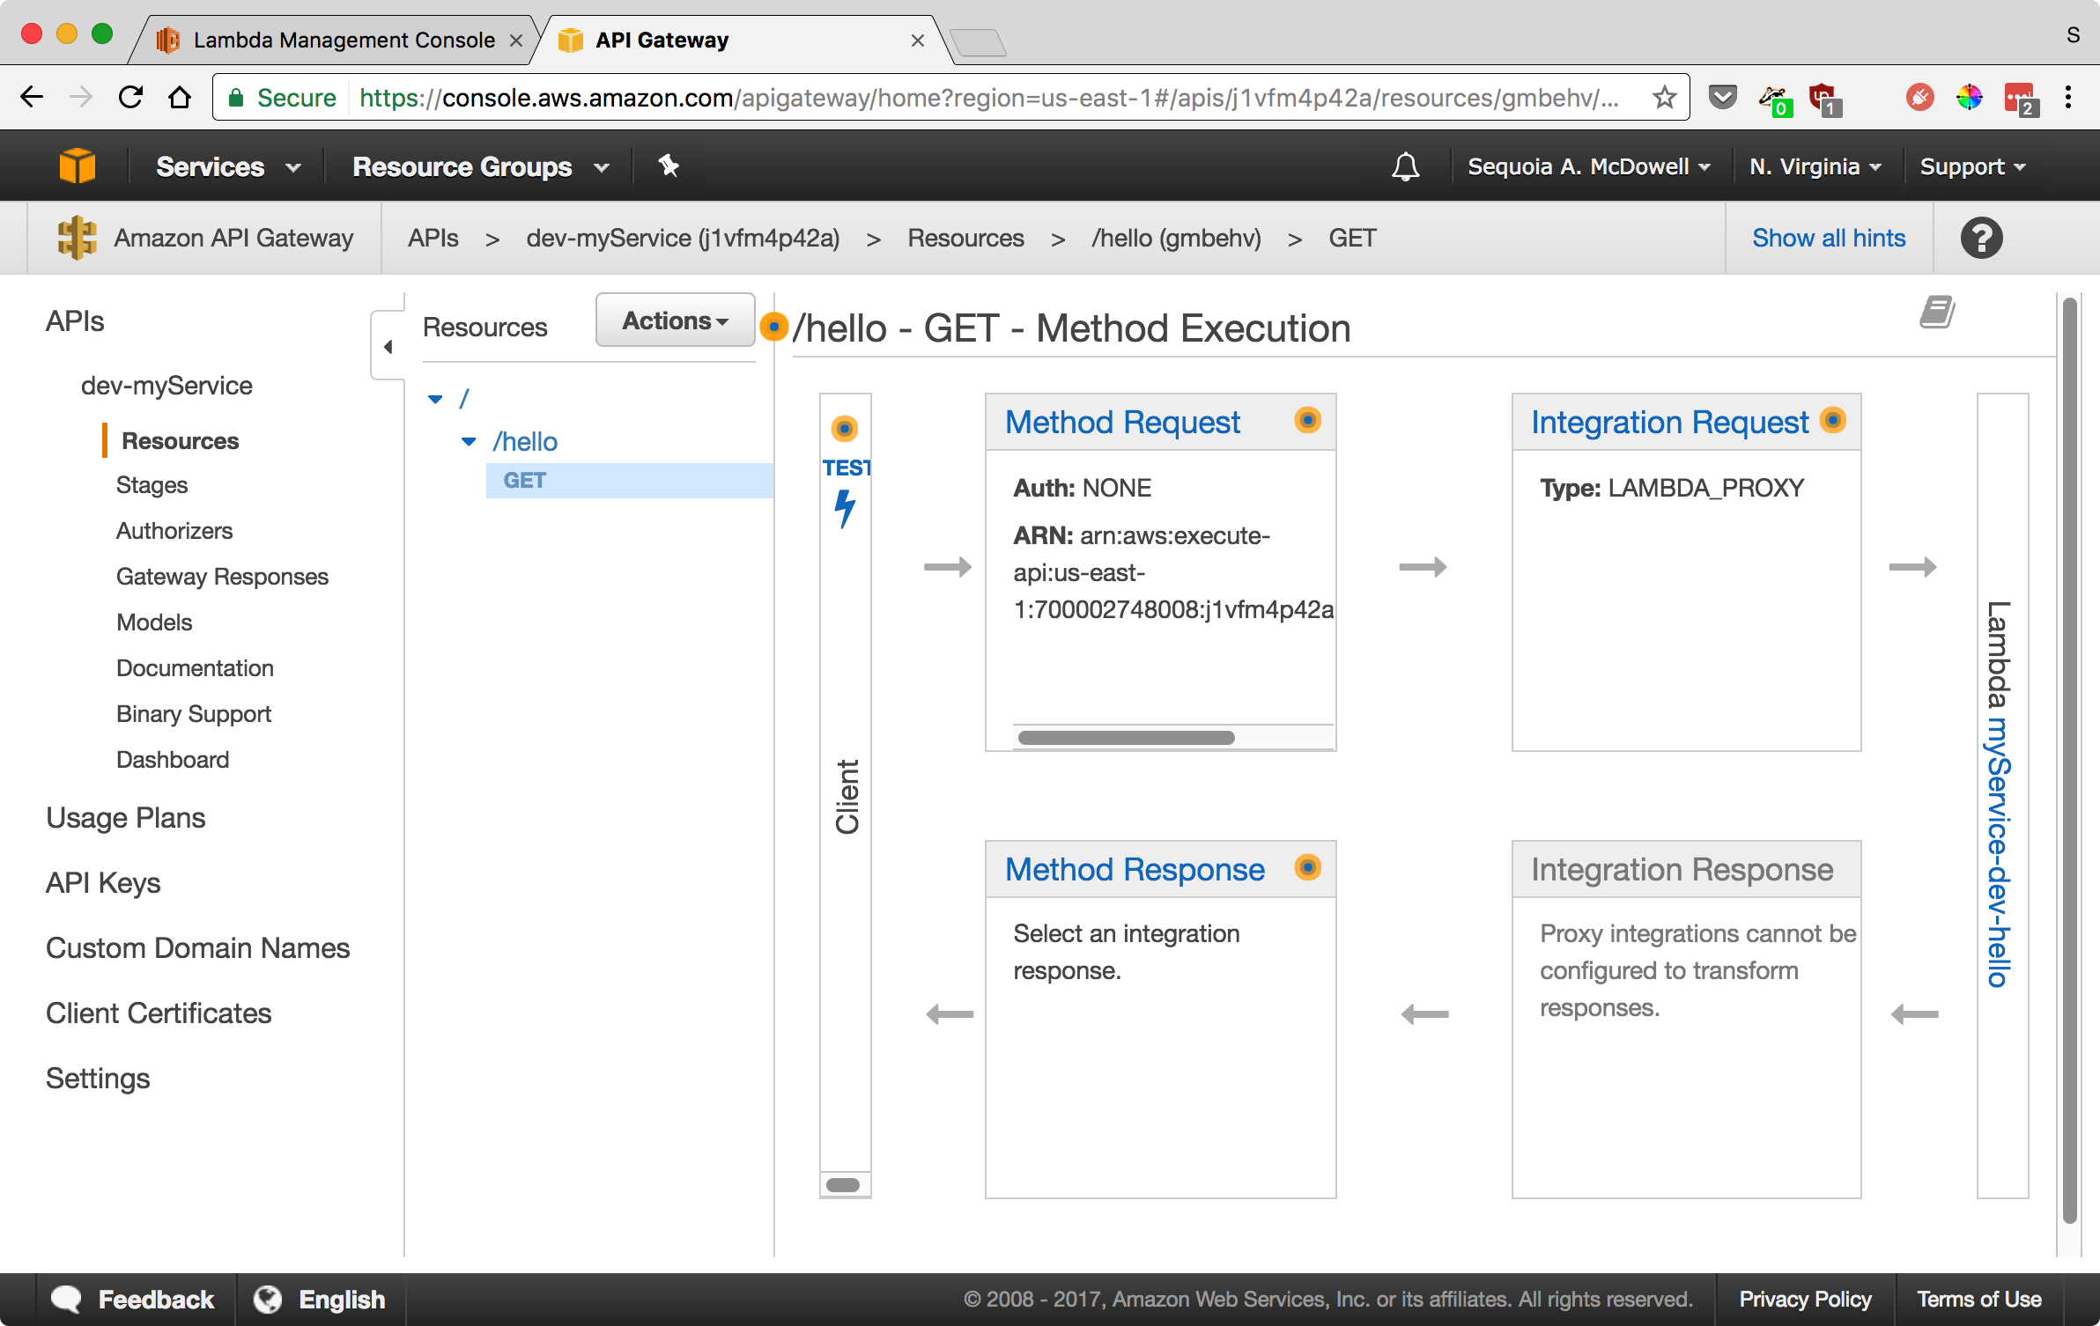Click the hint dot beside the /hello title
This screenshot has height=1326, width=2100.
[x=773, y=327]
